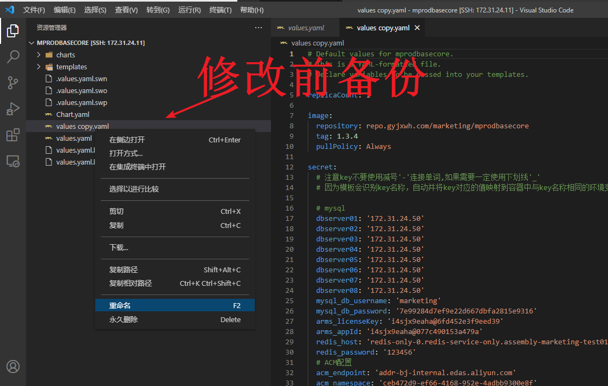Choose 永久删除 from context menu
This screenshot has height=386, width=608.
[x=175, y=320]
